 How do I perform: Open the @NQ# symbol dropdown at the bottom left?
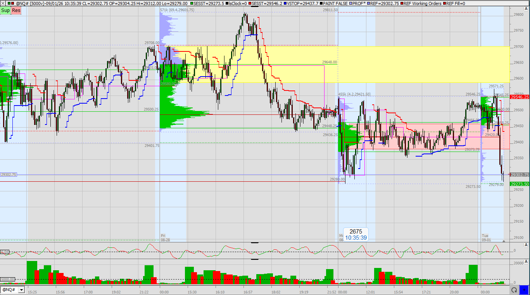[x=12, y=290]
